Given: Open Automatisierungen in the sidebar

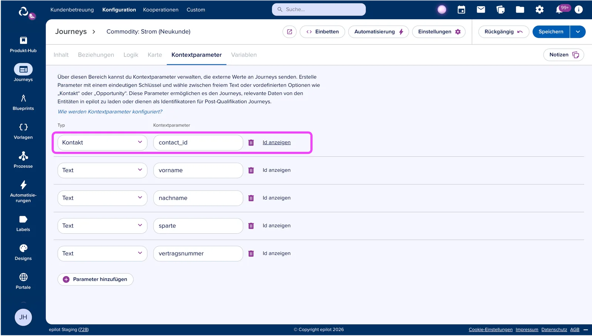Looking at the screenshot, I should (x=23, y=191).
